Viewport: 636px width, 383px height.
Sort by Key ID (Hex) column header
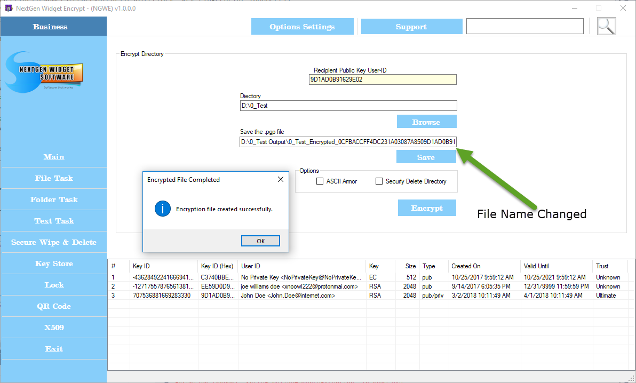tap(218, 266)
